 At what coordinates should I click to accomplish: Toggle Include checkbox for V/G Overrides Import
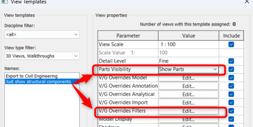point(231,102)
